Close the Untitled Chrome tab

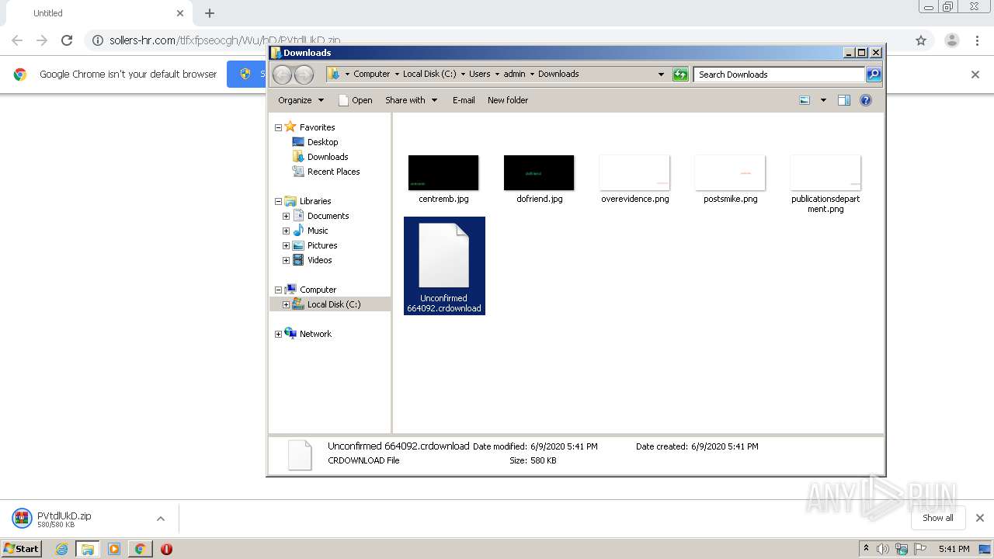coord(180,13)
